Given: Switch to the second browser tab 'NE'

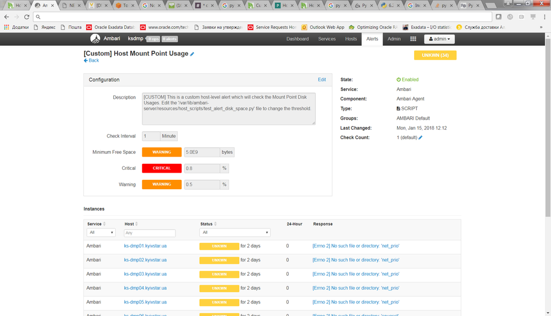Looking at the screenshot, I should point(71,6).
